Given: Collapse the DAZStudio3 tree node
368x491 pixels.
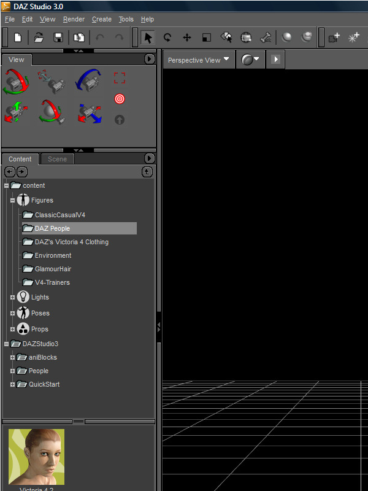Looking at the screenshot, I should [6, 344].
